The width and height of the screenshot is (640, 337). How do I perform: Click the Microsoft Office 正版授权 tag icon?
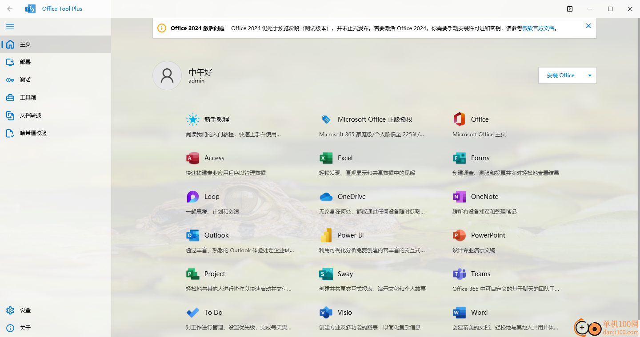(326, 119)
